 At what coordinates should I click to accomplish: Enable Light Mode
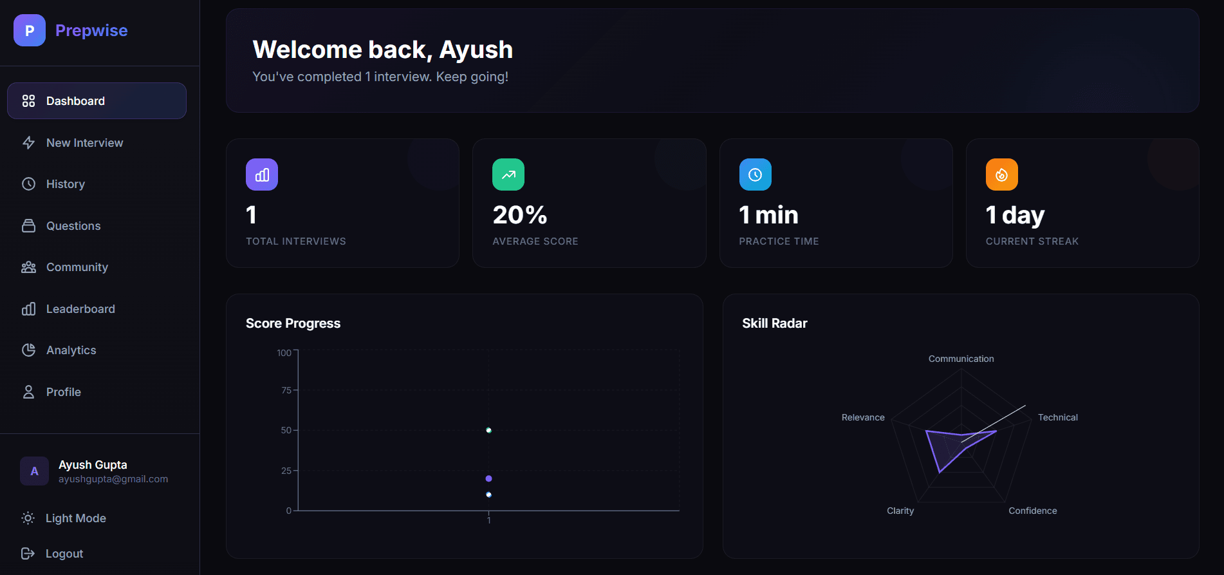click(75, 518)
